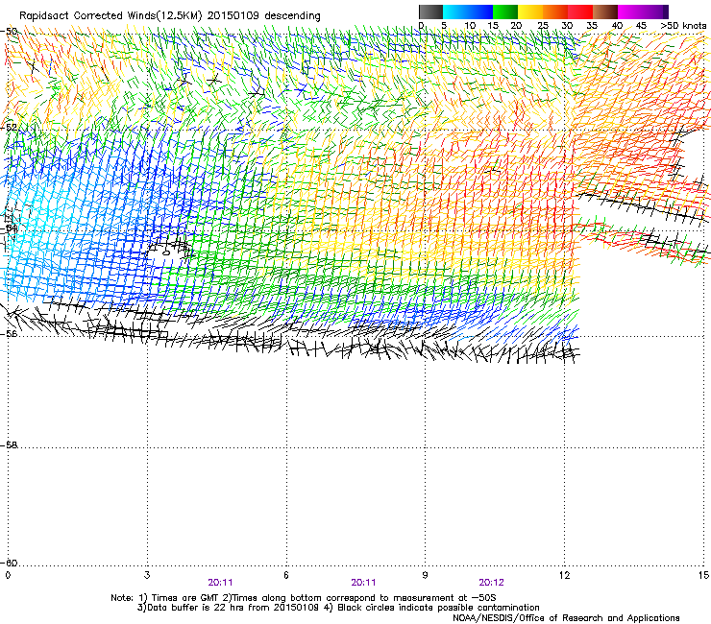The height and width of the screenshot is (624, 711).
Task: Click the longitude label 6
Action: click(286, 575)
